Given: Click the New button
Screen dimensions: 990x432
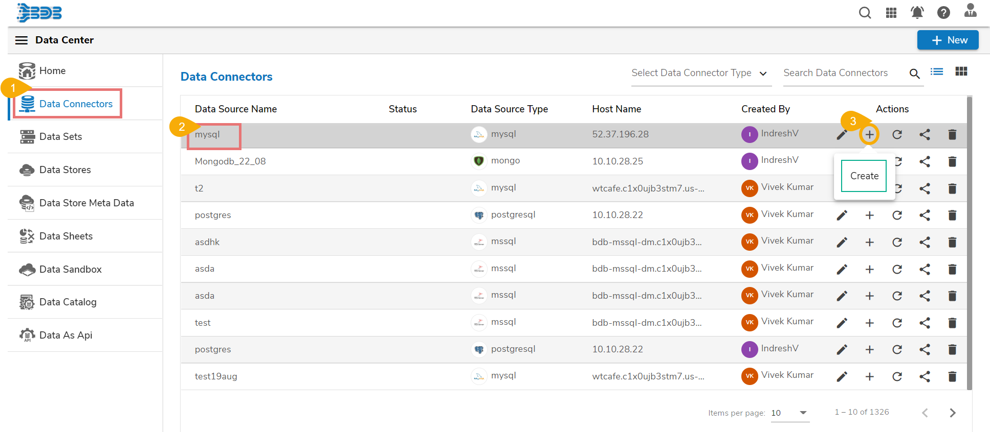Looking at the screenshot, I should (x=948, y=40).
